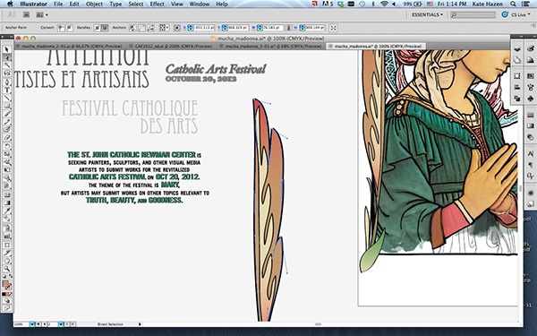Image resolution: width=537 pixels, height=336 pixels.
Task: Select the Pen tool
Action: coord(7,82)
